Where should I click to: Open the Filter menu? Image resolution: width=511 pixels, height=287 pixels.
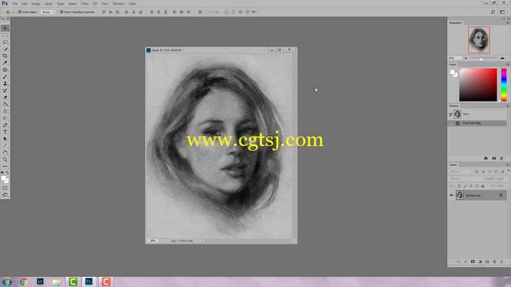pyautogui.click(x=85, y=4)
